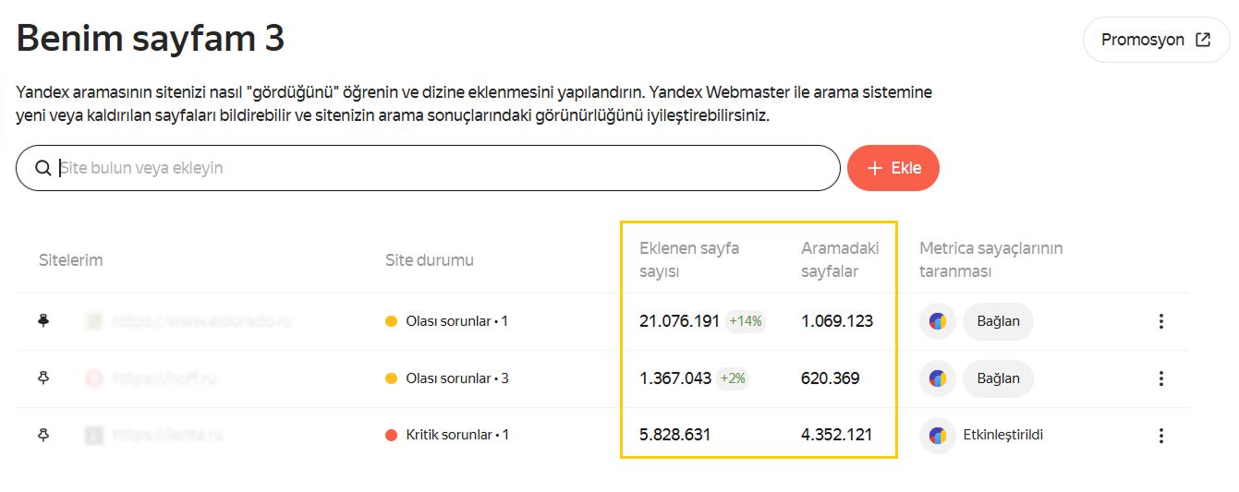Open the three-dot menu for hoff.ru

point(1161,378)
